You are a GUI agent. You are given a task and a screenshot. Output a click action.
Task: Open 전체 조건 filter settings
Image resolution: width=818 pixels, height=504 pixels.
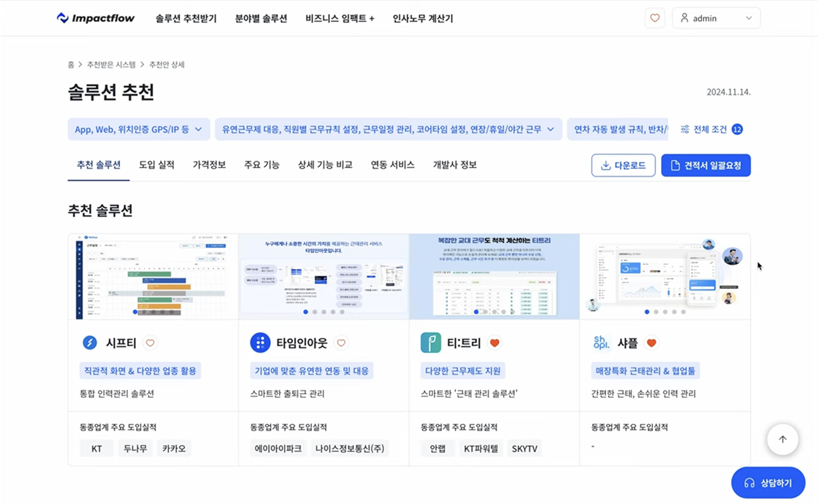pyautogui.click(x=711, y=129)
